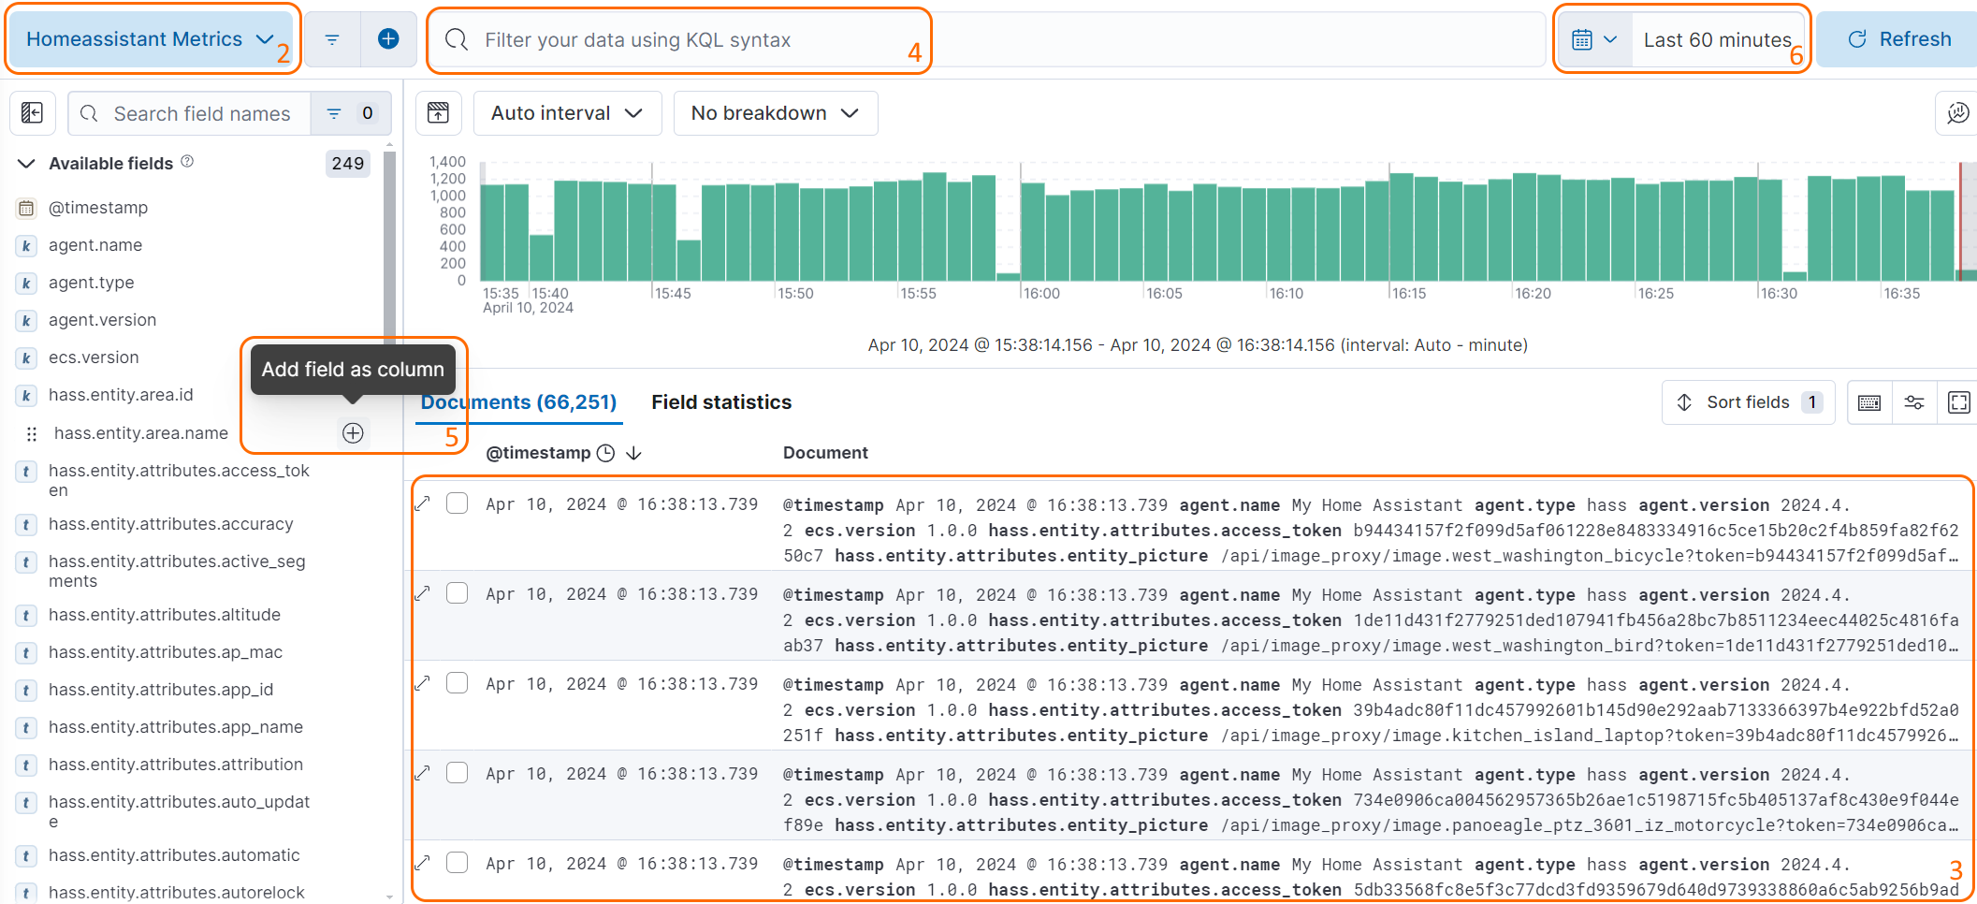This screenshot has width=1977, height=904.
Task: Click the keyword icon beside agent.version
Action: pyautogui.click(x=26, y=321)
